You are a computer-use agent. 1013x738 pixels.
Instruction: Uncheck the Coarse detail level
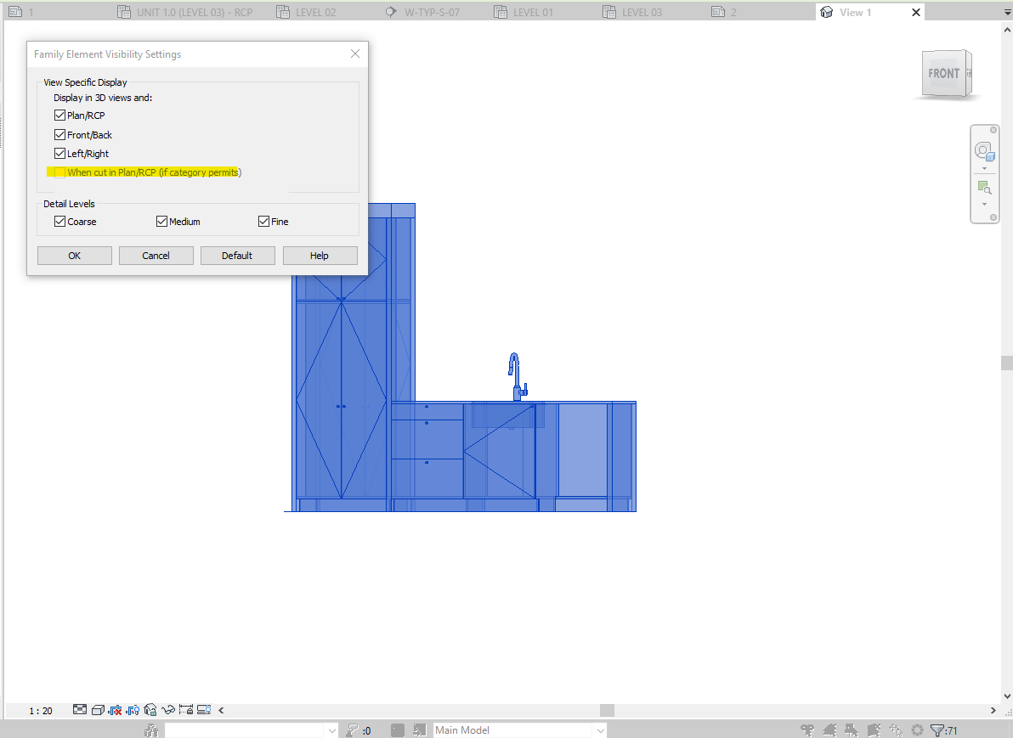tap(59, 221)
